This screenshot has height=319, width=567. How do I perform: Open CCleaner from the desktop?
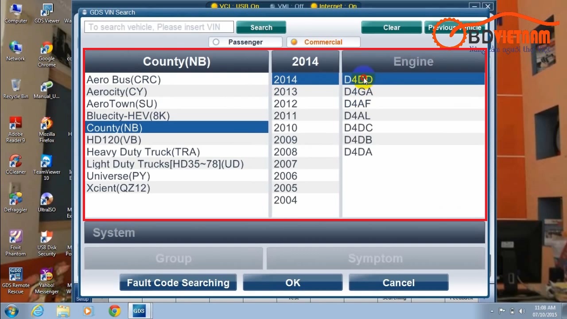pos(16,164)
